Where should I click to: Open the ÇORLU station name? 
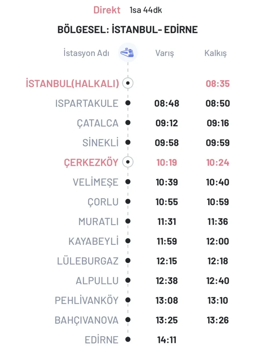[103, 202]
